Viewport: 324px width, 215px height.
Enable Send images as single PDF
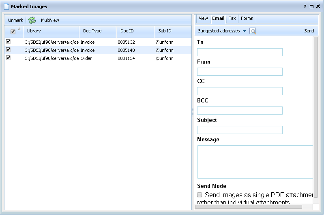pos(200,195)
